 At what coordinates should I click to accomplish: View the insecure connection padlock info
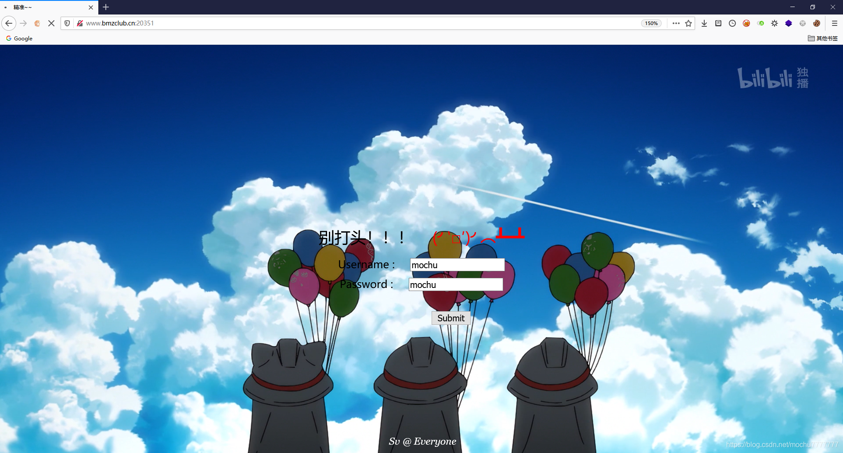point(80,23)
